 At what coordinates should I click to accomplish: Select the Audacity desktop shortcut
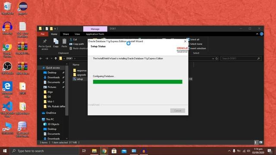click(7, 28)
